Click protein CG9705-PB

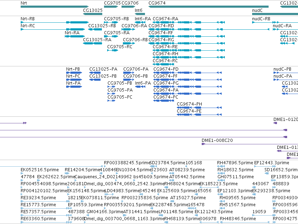(111, 87)
